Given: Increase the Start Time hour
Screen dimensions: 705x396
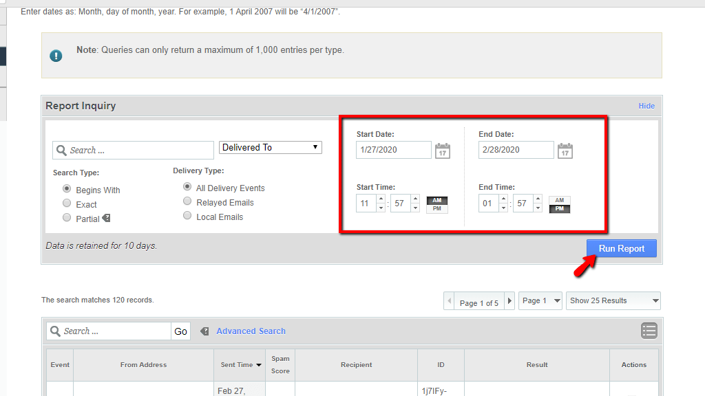Looking at the screenshot, I should pos(381,199).
